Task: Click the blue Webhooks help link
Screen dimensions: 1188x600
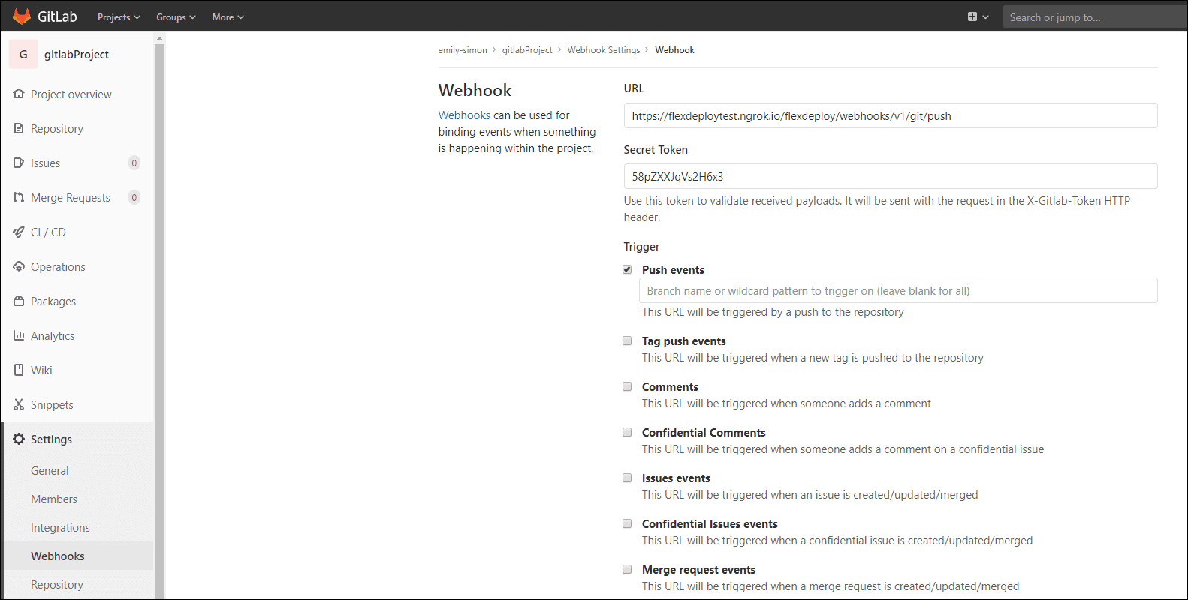Action: (x=464, y=115)
